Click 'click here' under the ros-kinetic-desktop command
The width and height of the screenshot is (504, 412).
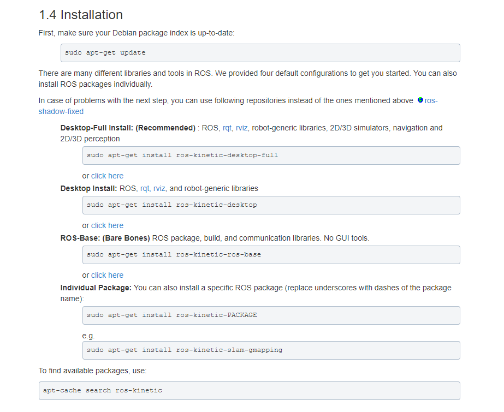coord(108,226)
